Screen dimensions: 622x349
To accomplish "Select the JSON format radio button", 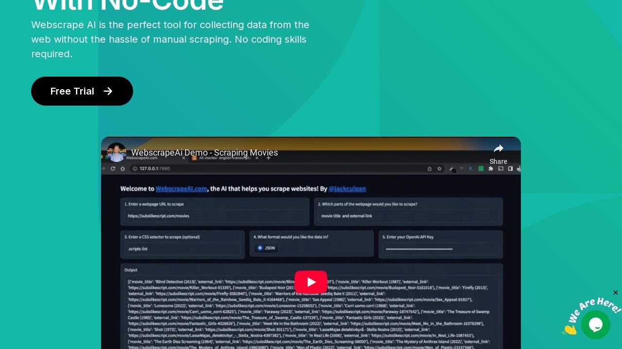I will 260,248.
